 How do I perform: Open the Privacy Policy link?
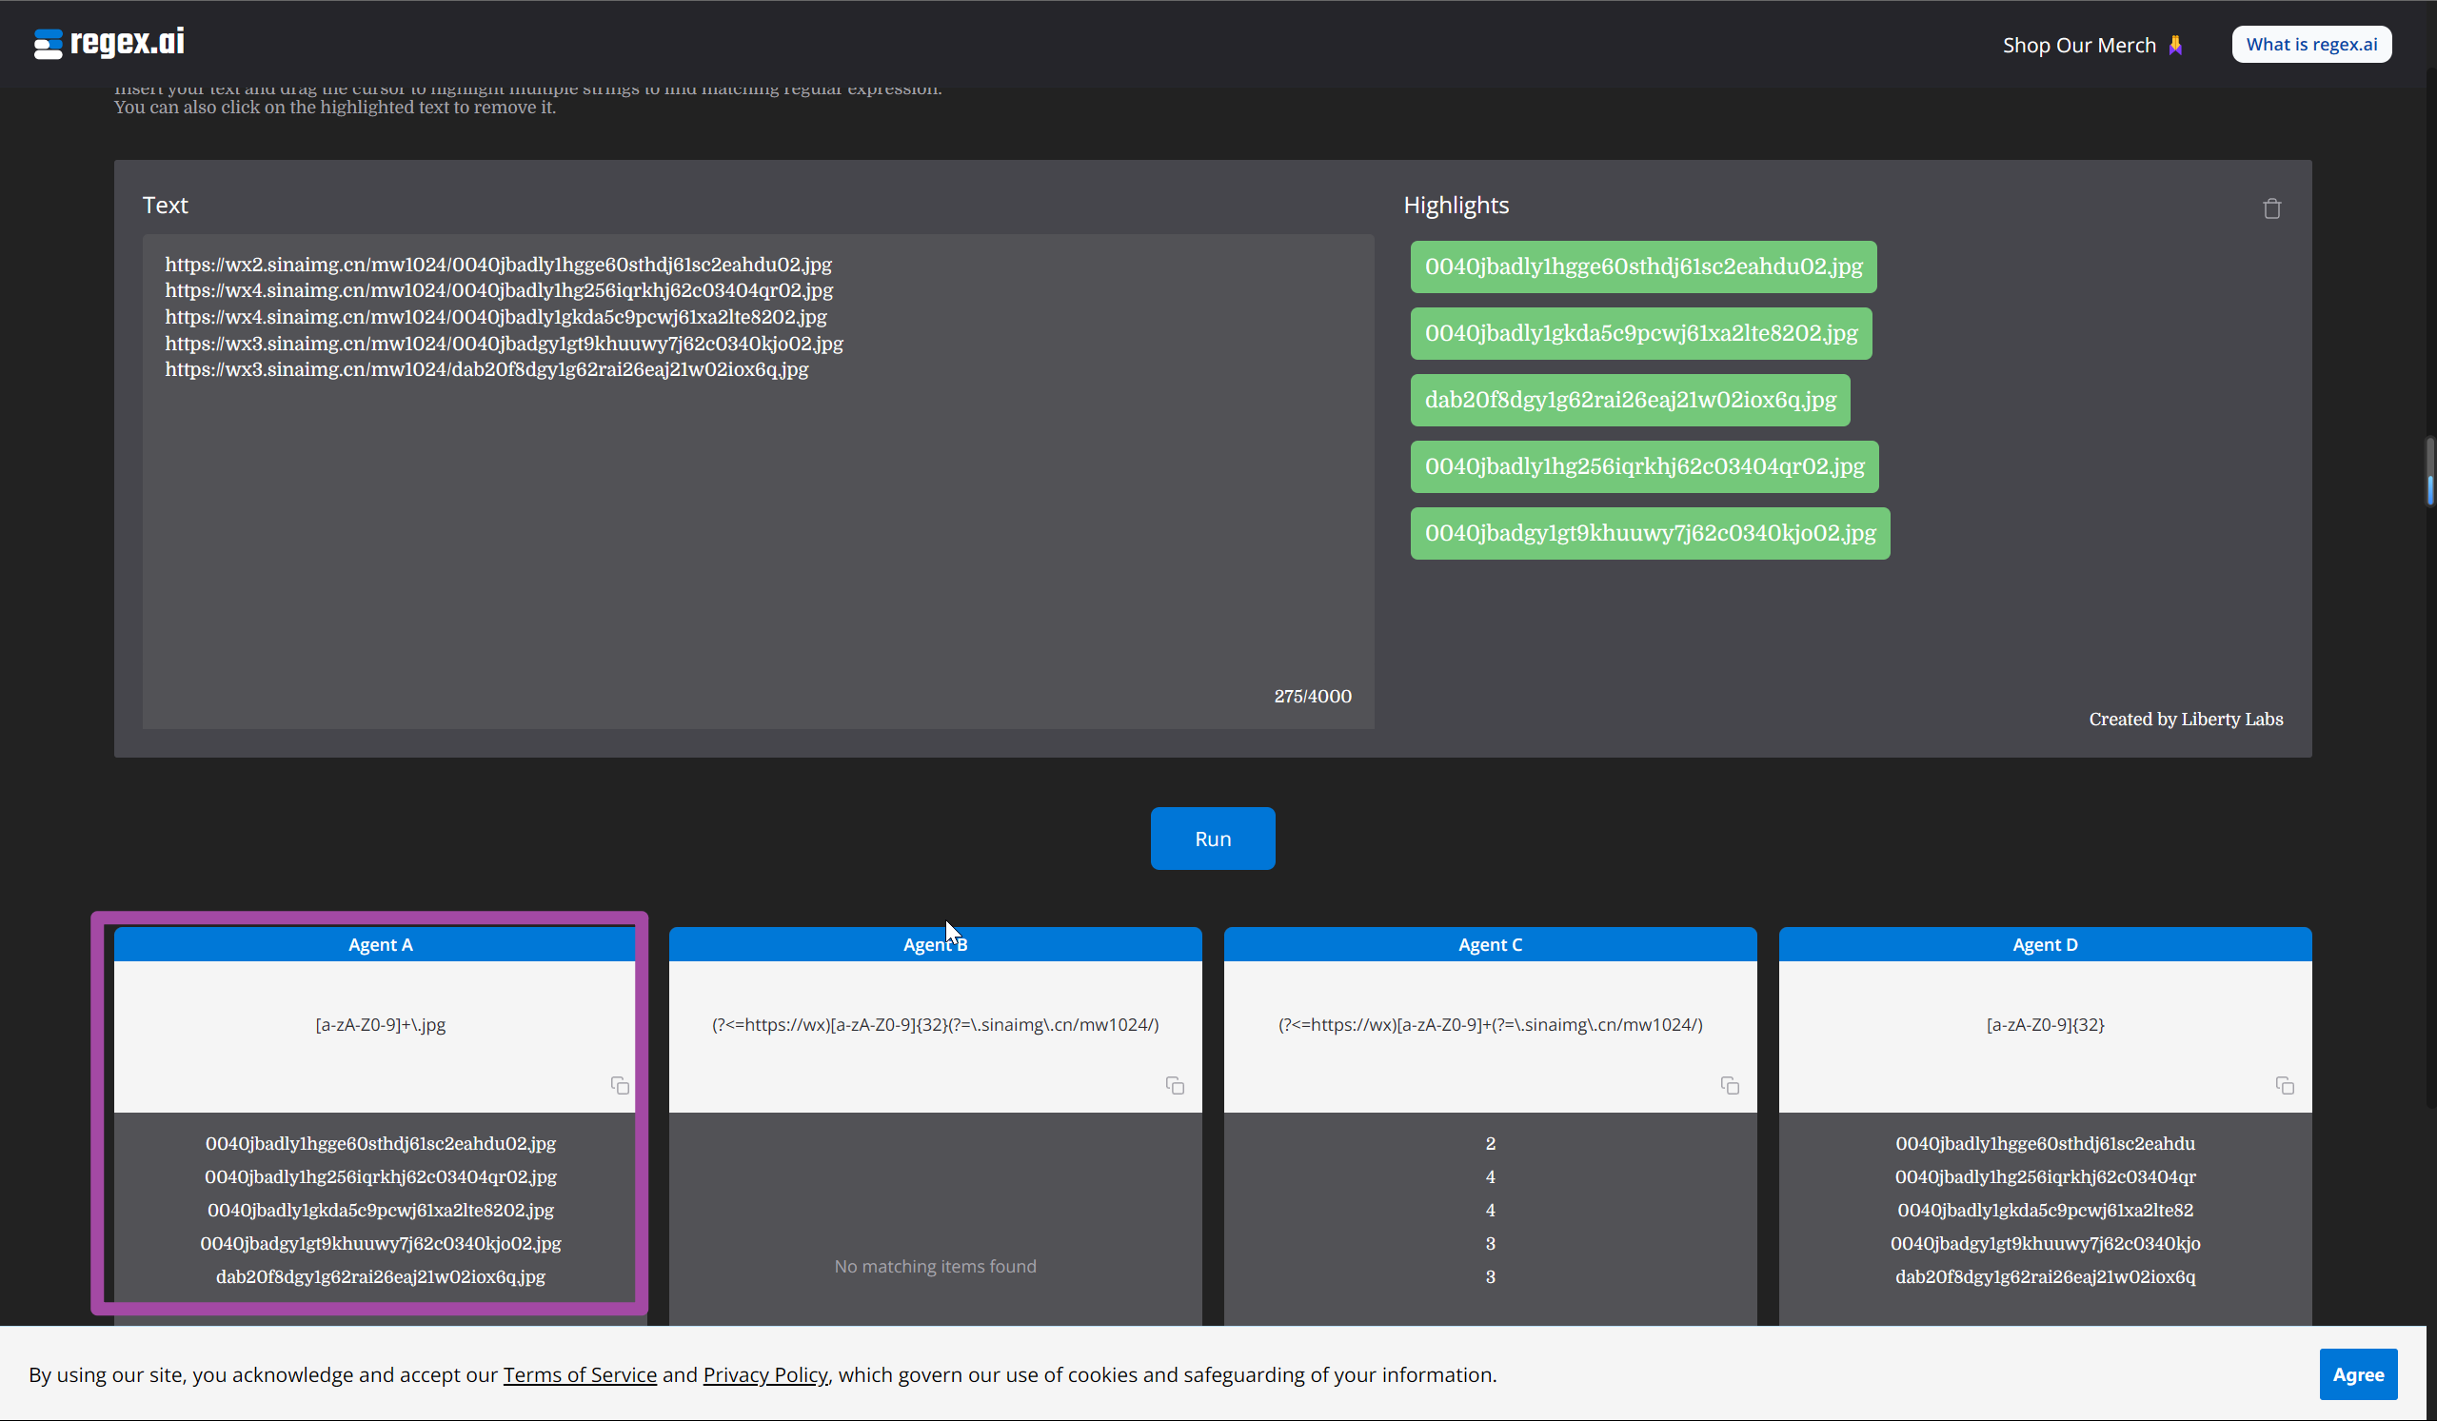coord(765,1374)
